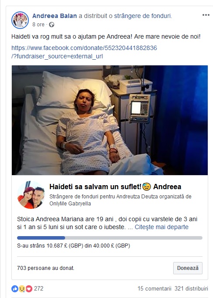The width and height of the screenshot is (213, 298).
Task: Open the fundraiser title 'Haideti sa salvam un suflet!'
Action: pos(95,187)
